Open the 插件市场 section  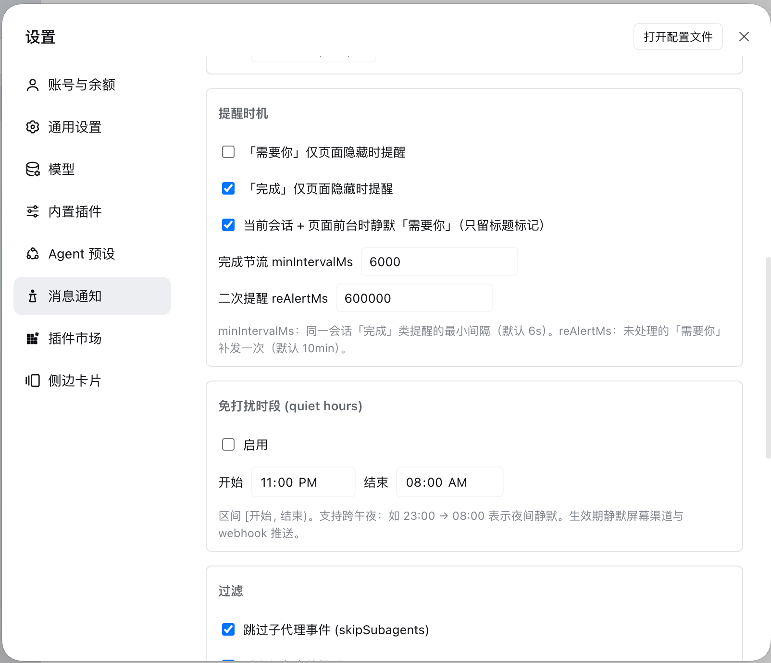point(92,339)
